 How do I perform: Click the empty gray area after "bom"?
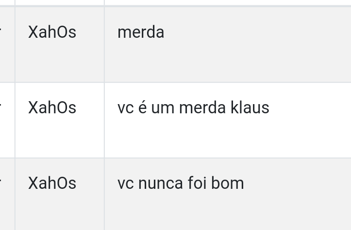tap(298, 194)
